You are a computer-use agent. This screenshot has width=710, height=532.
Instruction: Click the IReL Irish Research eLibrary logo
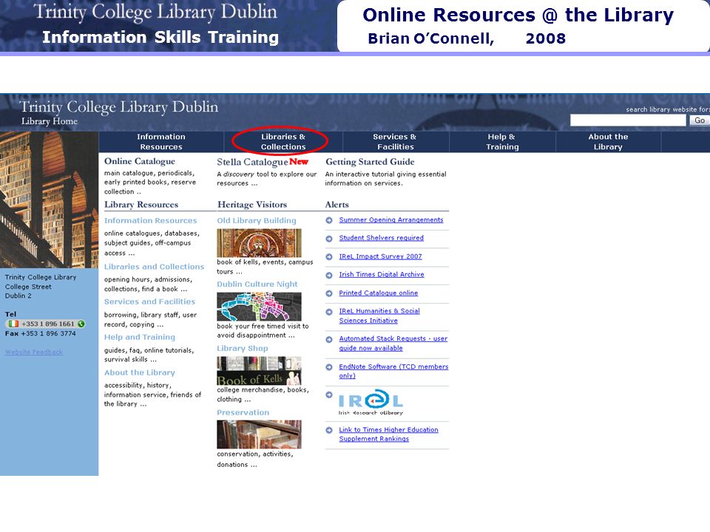click(371, 402)
